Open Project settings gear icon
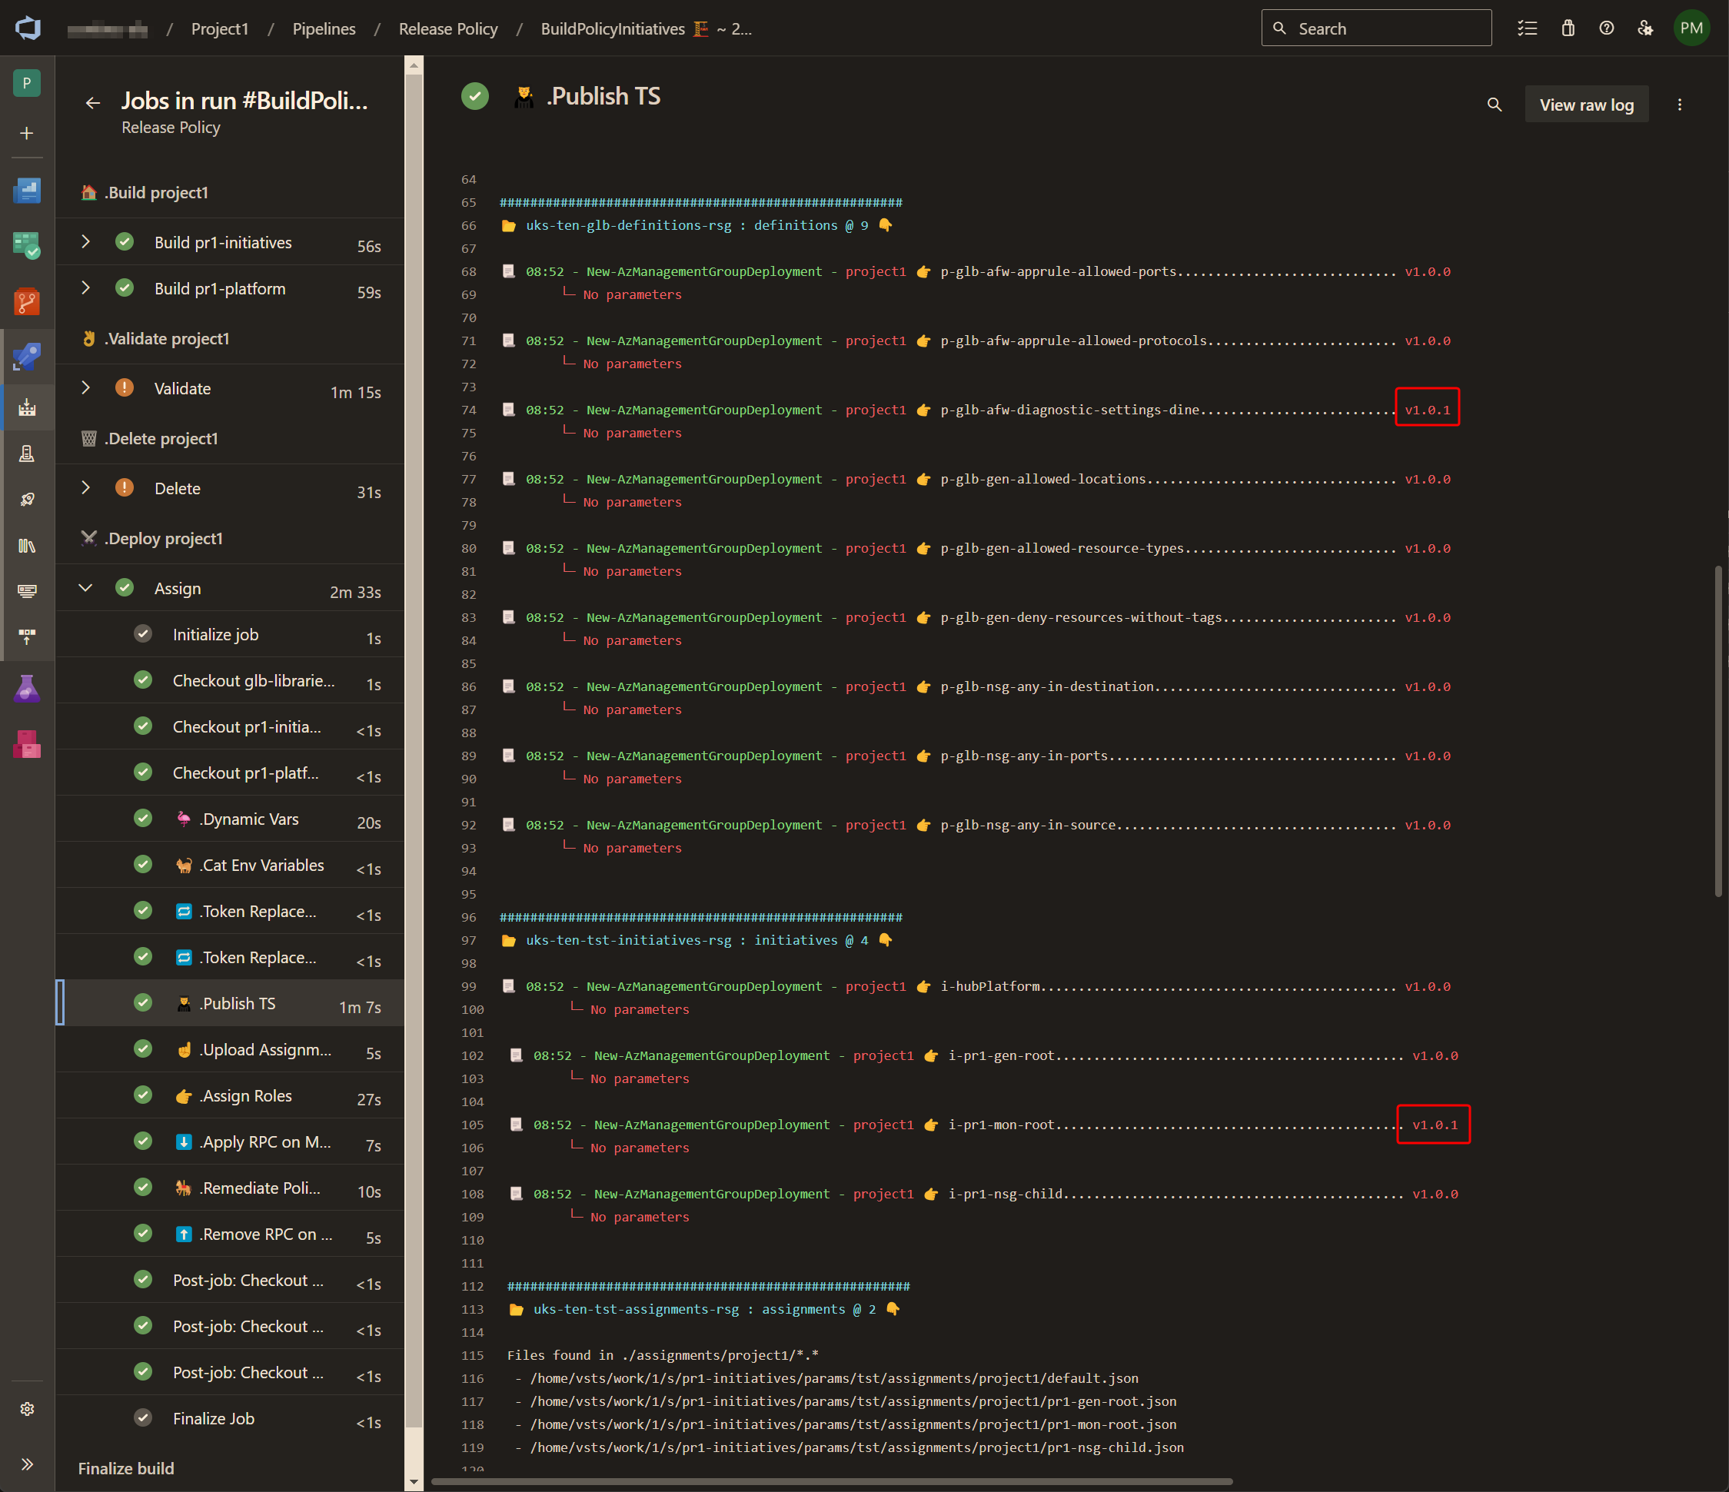Viewport: 1729px width, 1492px height. point(27,1408)
